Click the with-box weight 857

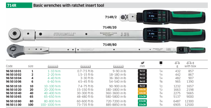tap(191, 71)
